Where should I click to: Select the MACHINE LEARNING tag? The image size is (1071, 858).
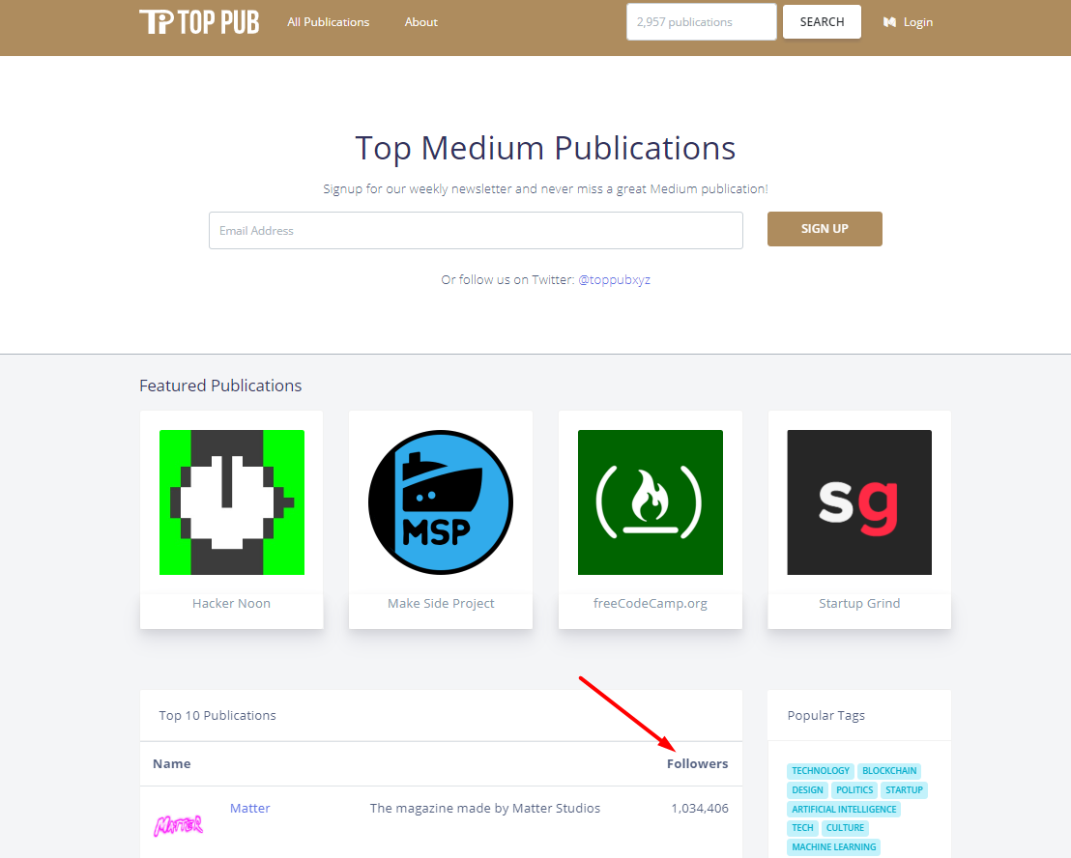pyautogui.click(x=834, y=847)
